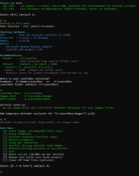Click 'Images Root : H:\LaunchBox\Images' line
The width and height of the screenshot is (139, 176).
pyautogui.click(x=26, y=96)
